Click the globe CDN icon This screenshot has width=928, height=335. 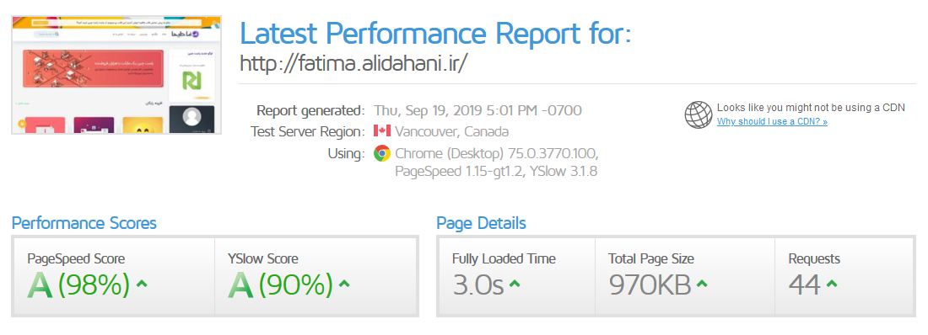pyautogui.click(x=699, y=114)
